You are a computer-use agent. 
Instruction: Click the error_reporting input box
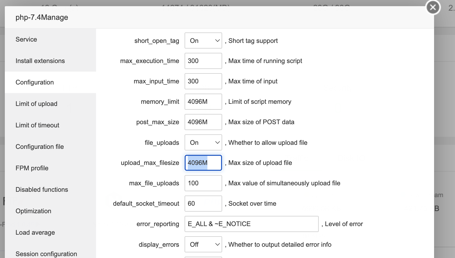click(251, 224)
